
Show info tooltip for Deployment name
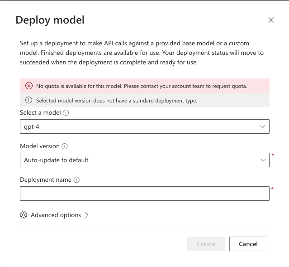tap(76, 180)
